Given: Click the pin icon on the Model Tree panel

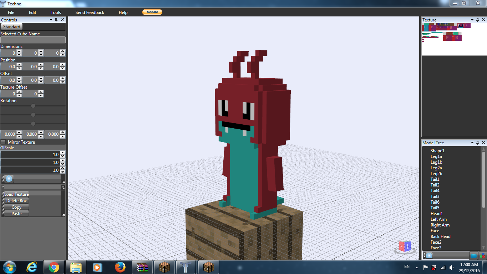Looking at the screenshot, I should point(478,143).
